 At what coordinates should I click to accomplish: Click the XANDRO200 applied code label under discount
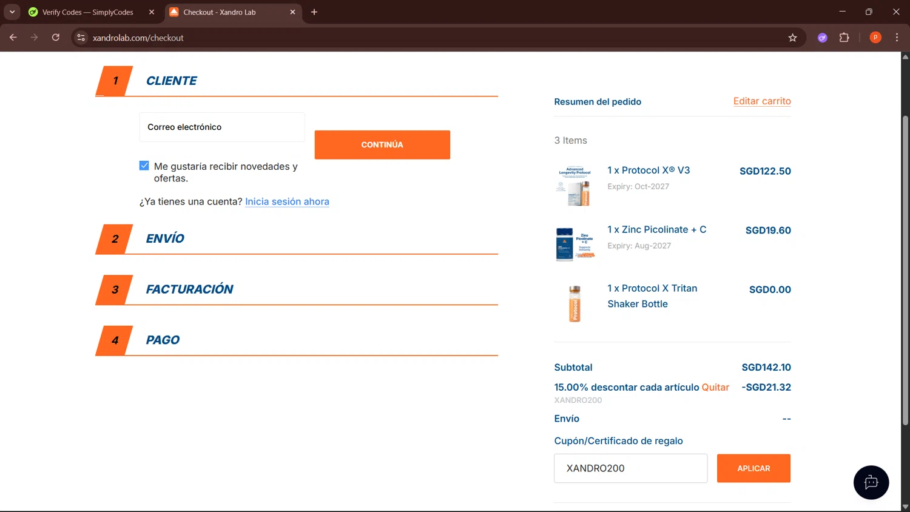tap(578, 400)
